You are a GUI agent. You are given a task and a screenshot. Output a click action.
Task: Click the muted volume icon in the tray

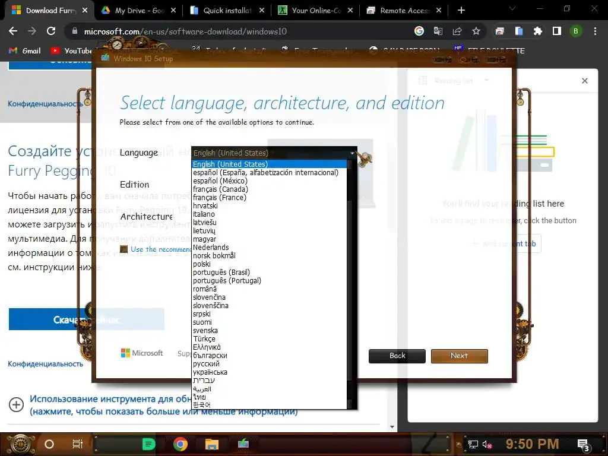click(x=487, y=444)
